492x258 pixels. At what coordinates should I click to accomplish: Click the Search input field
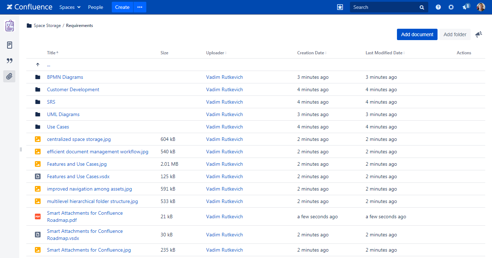point(384,7)
